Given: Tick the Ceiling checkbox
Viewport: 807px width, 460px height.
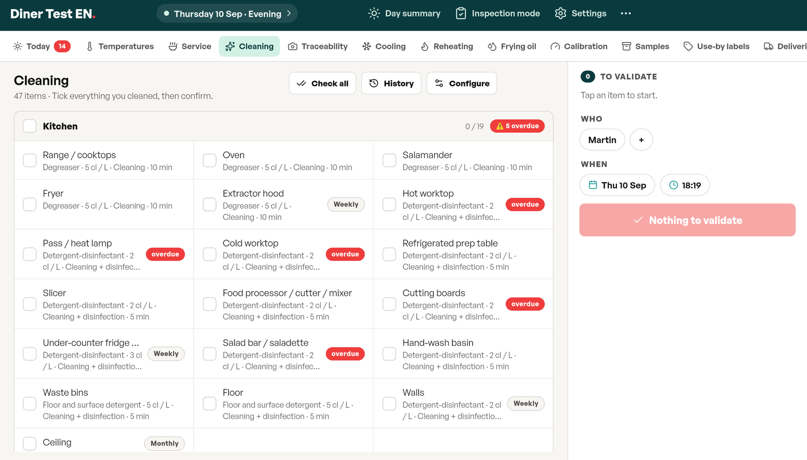Looking at the screenshot, I should click(30, 443).
